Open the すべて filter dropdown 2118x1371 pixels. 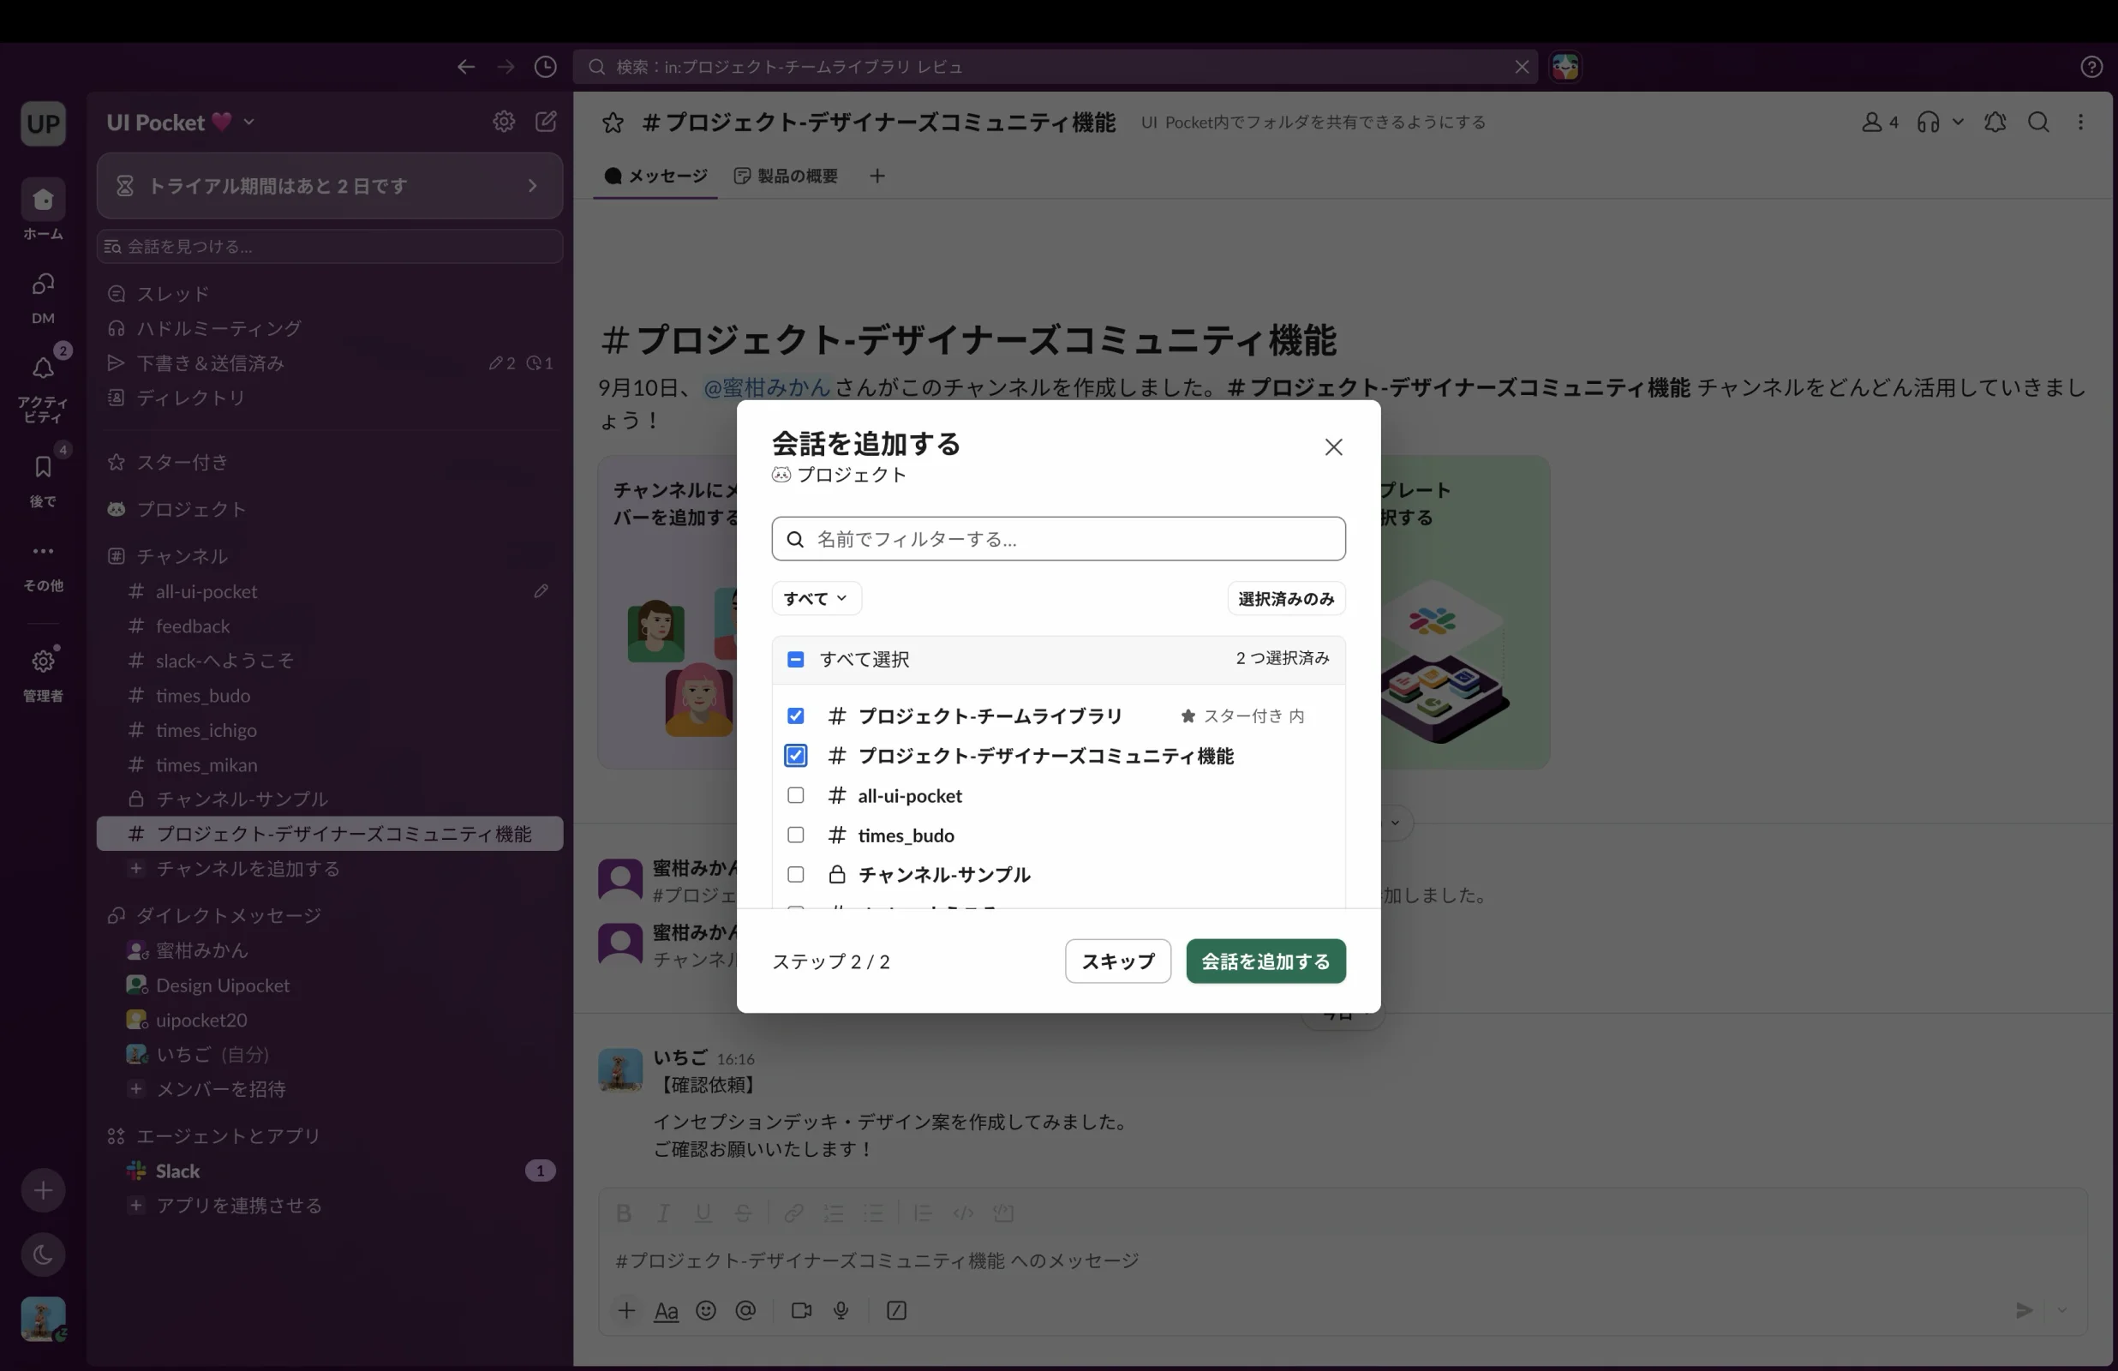pos(816,598)
